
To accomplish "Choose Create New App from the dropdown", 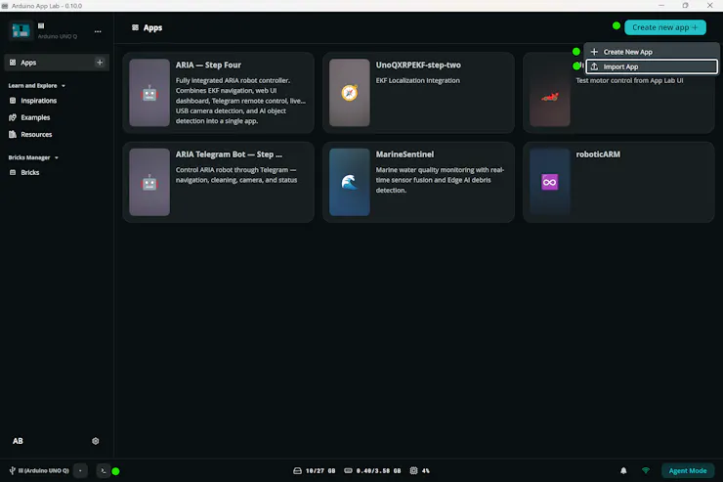I will (651, 52).
